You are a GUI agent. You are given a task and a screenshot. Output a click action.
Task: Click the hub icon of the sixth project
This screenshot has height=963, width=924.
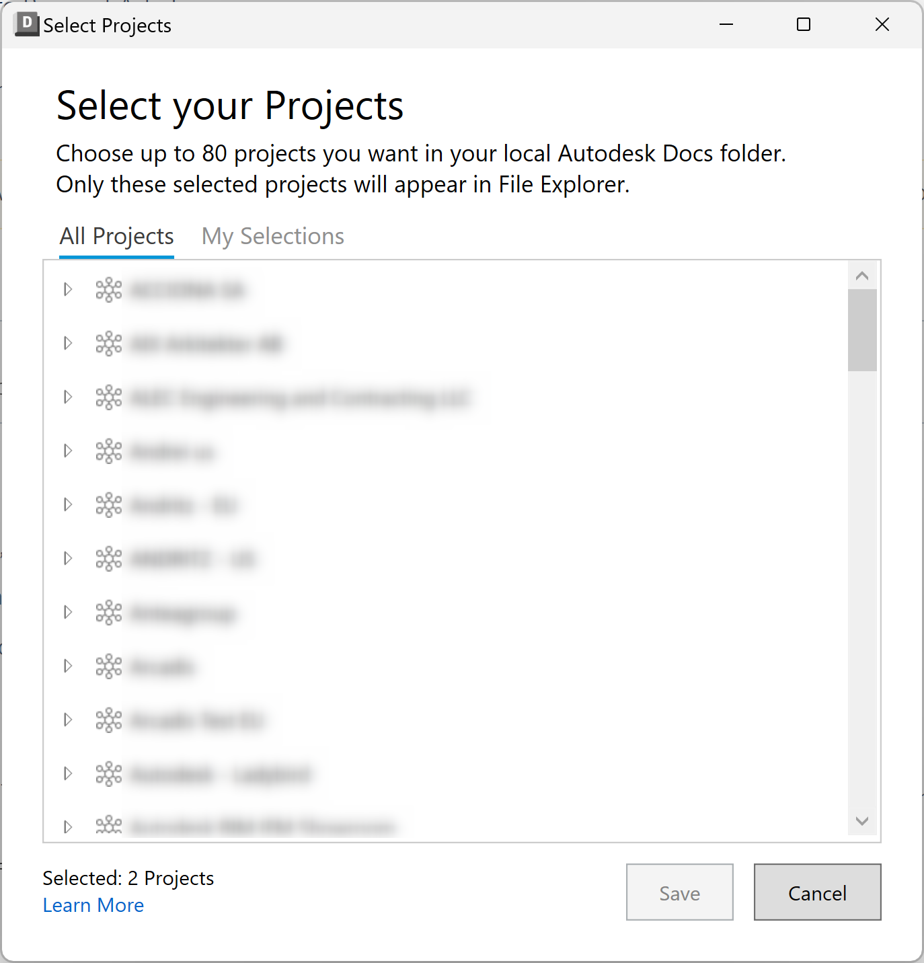(x=108, y=558)
